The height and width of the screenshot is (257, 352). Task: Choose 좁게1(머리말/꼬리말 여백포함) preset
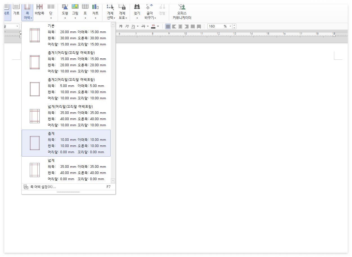click(x=66, y=62)
